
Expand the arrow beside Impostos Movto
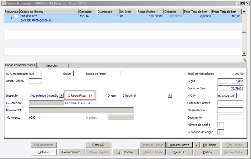click(x=197, y=145)
